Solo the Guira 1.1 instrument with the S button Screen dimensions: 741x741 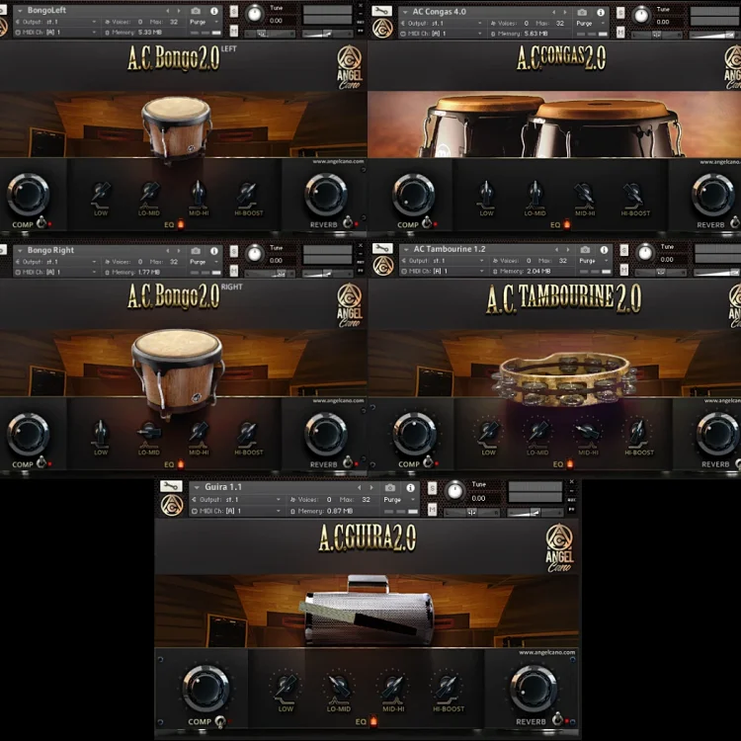tap(432, 488)
